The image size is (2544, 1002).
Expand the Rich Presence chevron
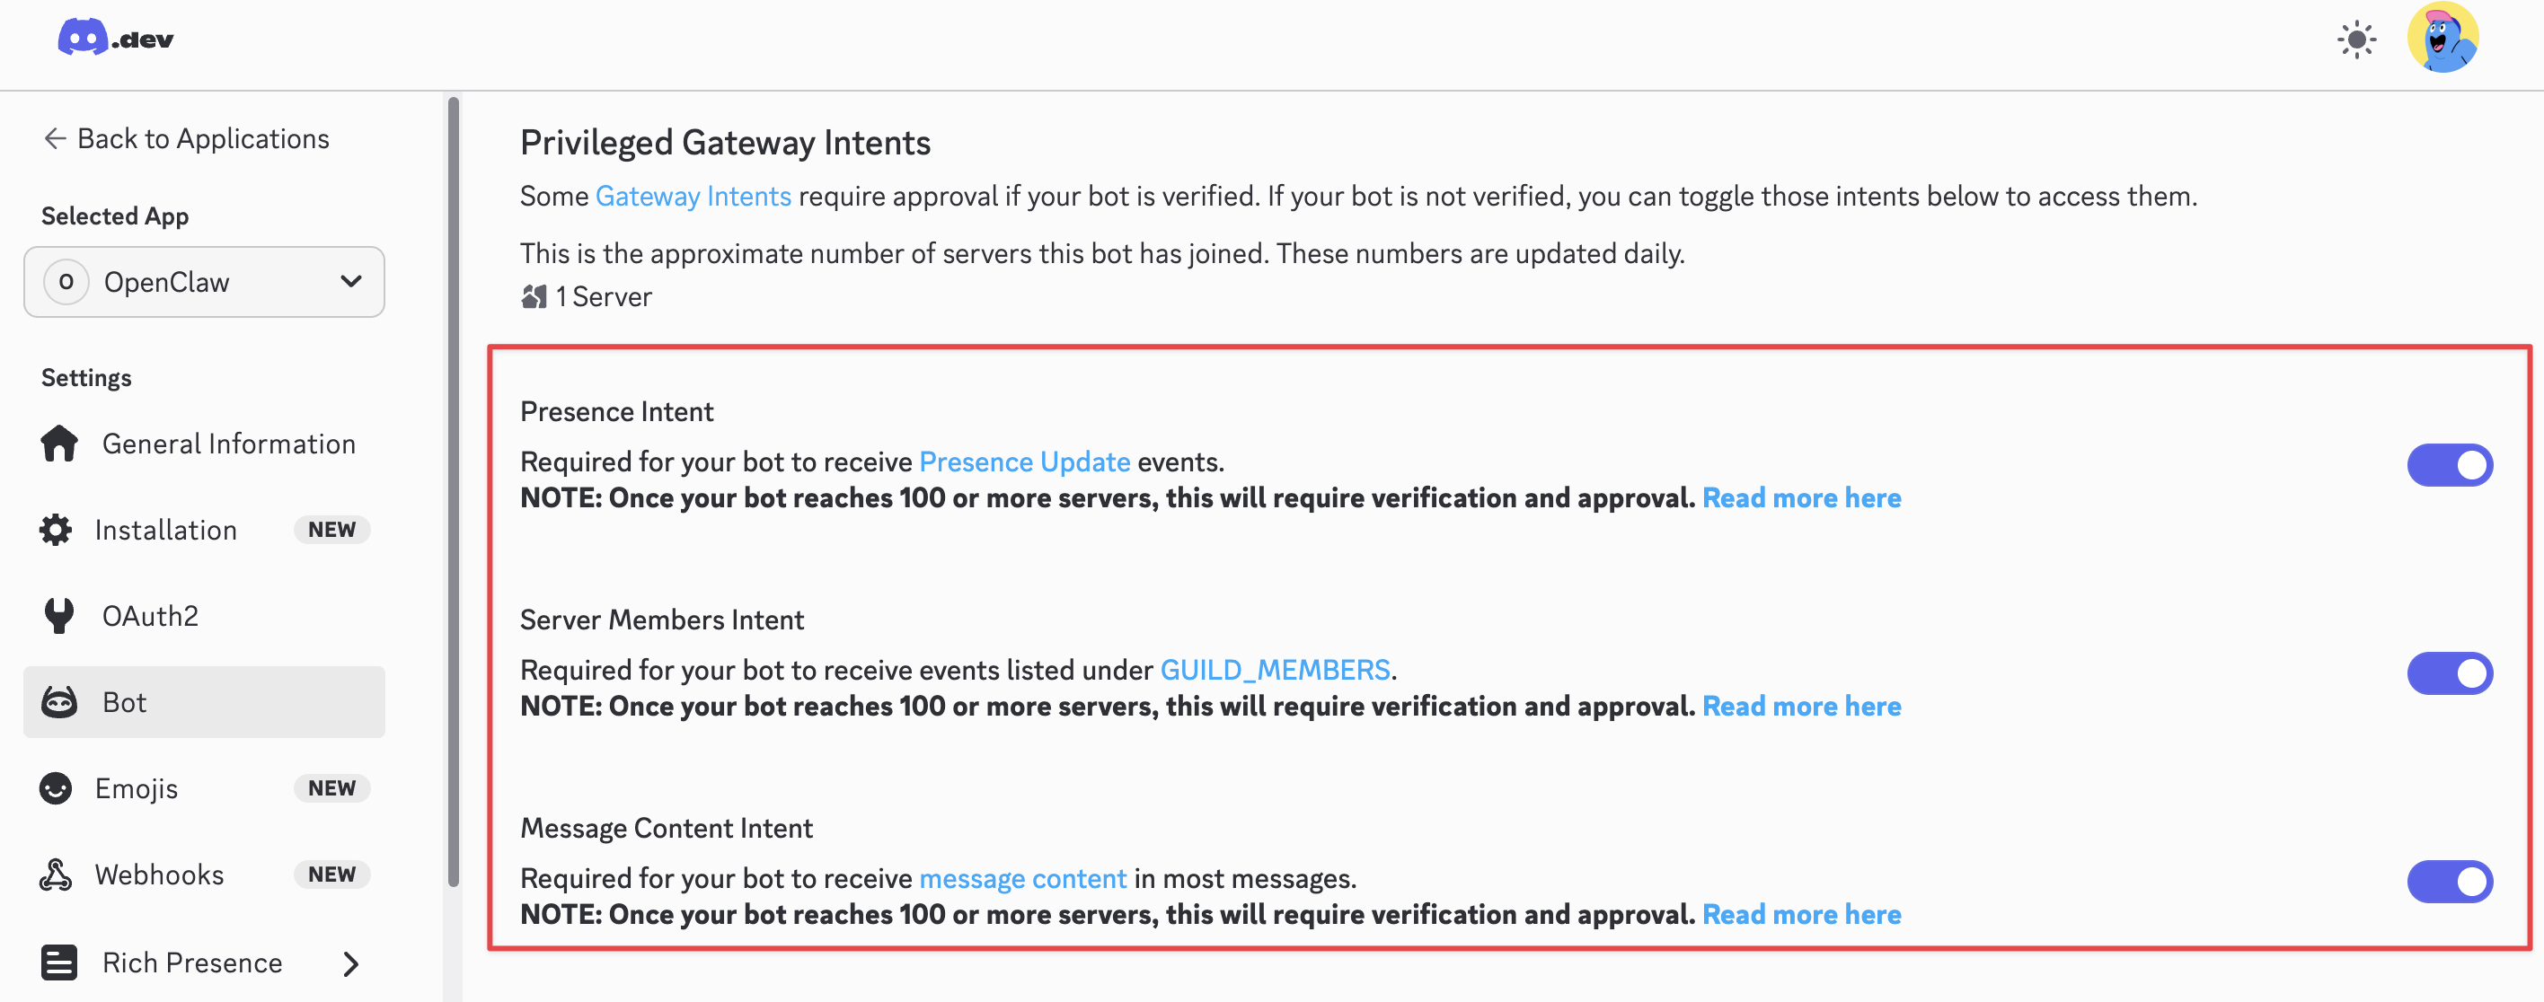pyautogui.click(x=350, y=963)
